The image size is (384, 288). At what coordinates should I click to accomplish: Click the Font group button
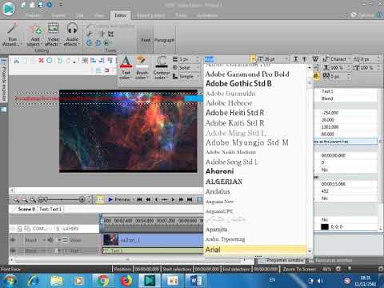point(146,40)
